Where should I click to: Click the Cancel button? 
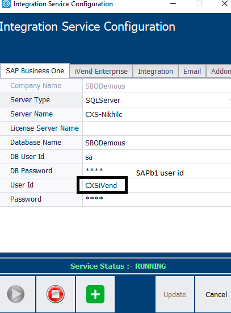click(x=213, y=294)
